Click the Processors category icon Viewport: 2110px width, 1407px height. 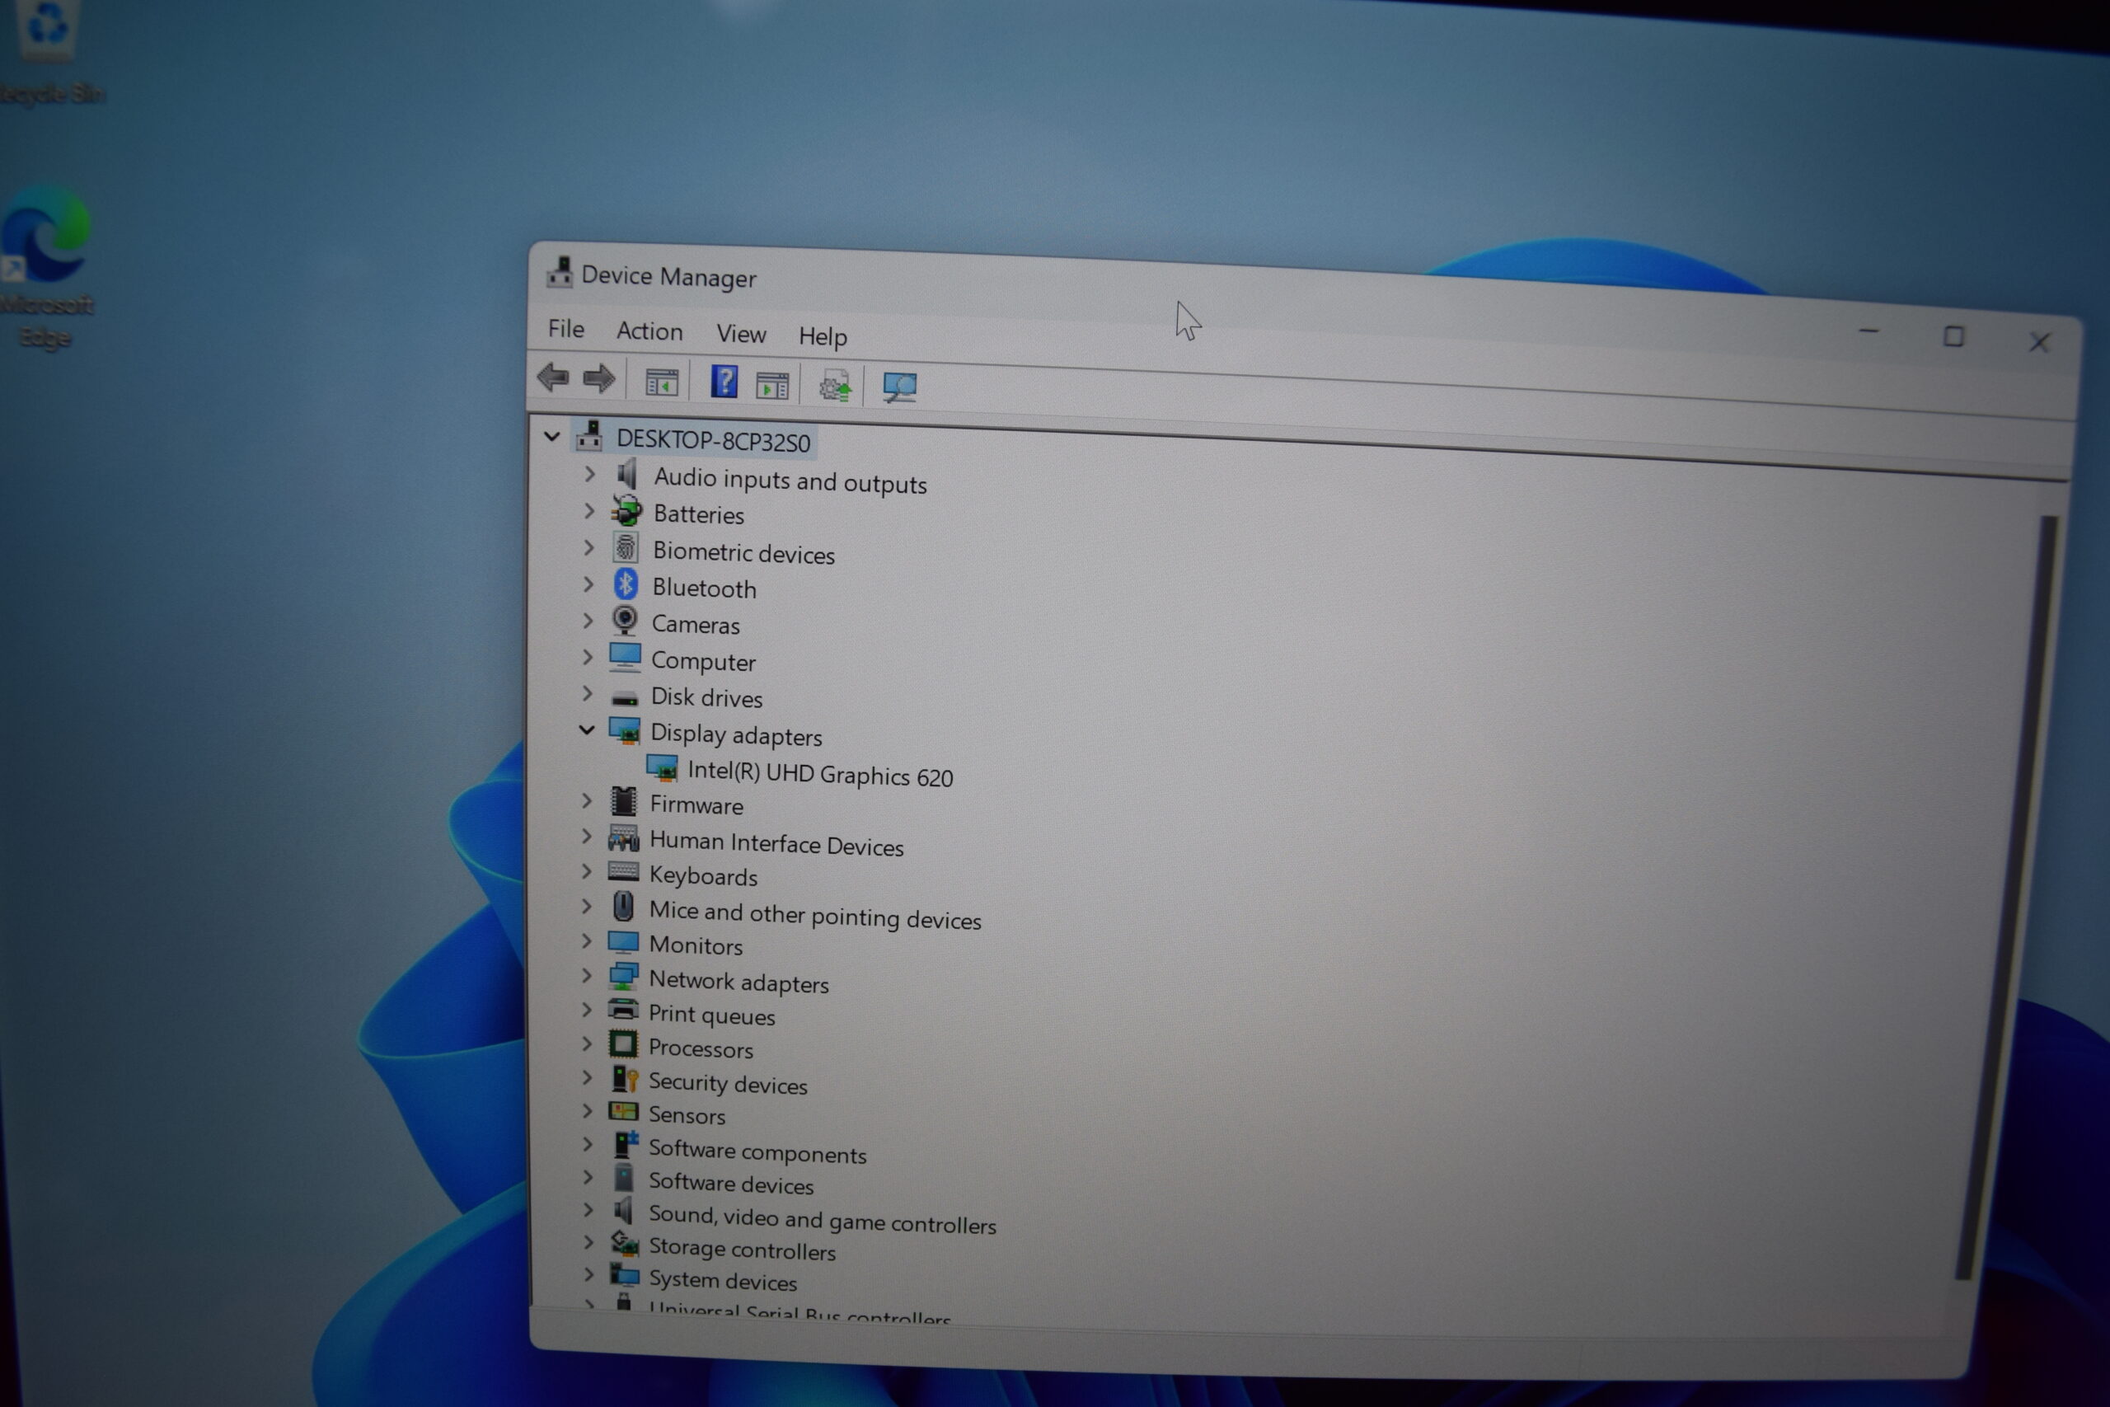(623, 1044)
